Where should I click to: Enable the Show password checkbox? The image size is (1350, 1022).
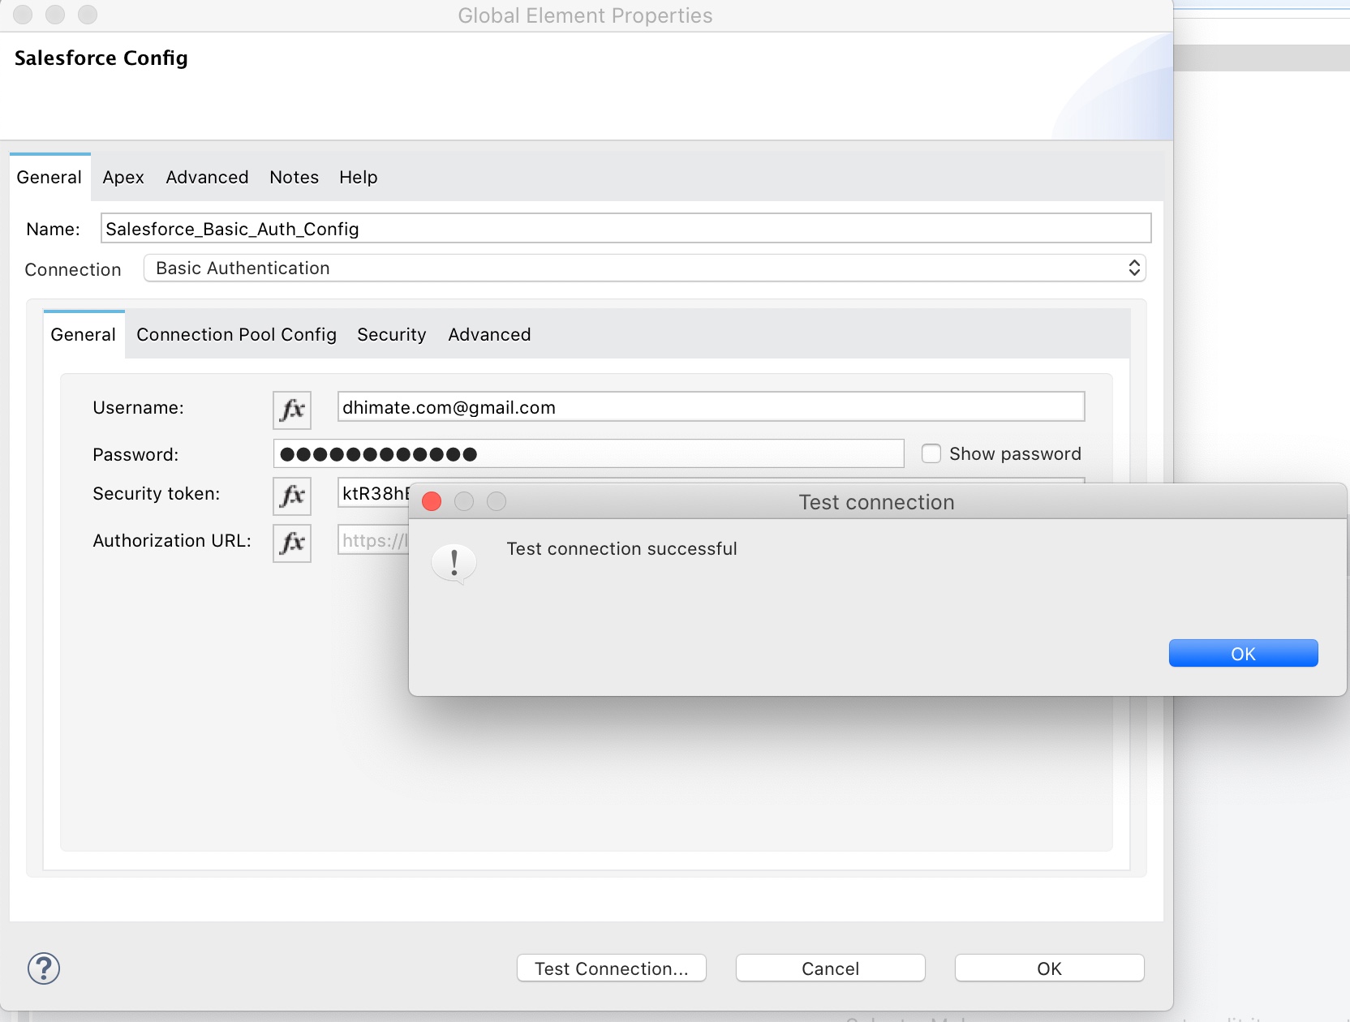(931, 453)
